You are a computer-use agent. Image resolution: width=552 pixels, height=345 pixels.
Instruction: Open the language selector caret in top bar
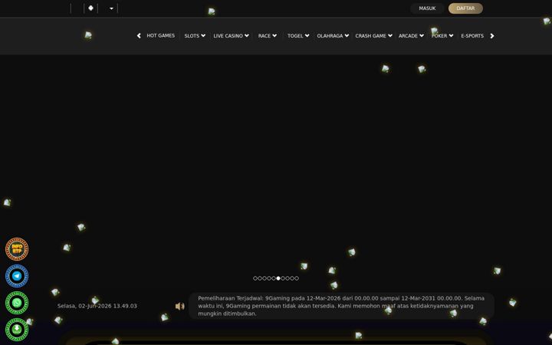111,8
